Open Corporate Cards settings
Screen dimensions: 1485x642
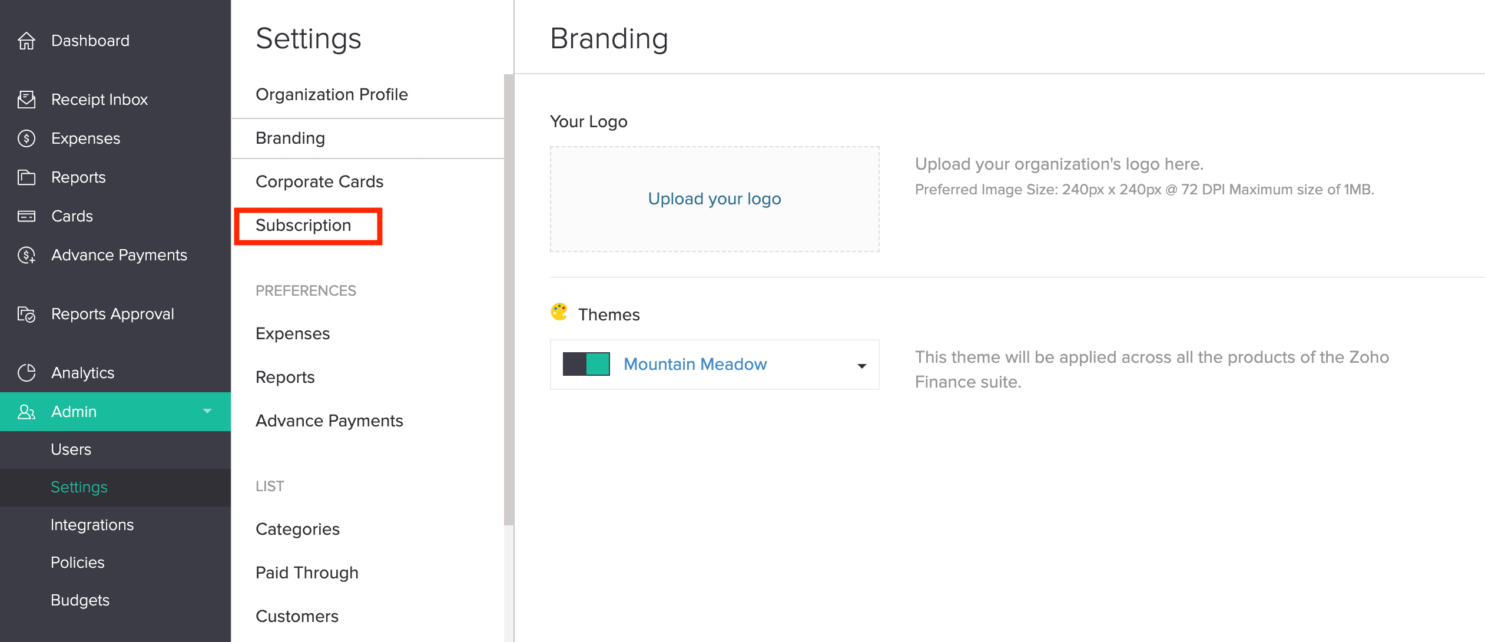[x=319, y=181]
